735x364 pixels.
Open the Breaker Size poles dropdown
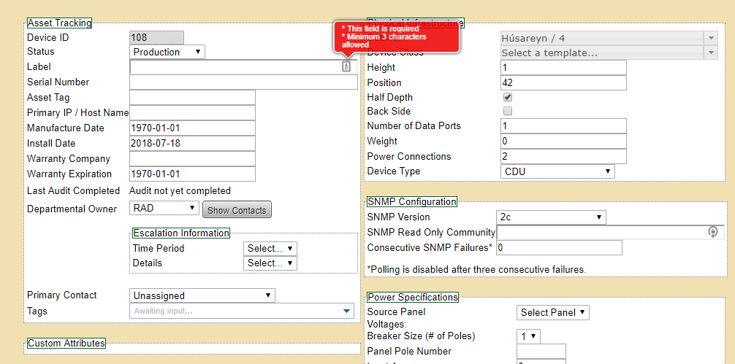pyautogui.click(x=529, y=336)
